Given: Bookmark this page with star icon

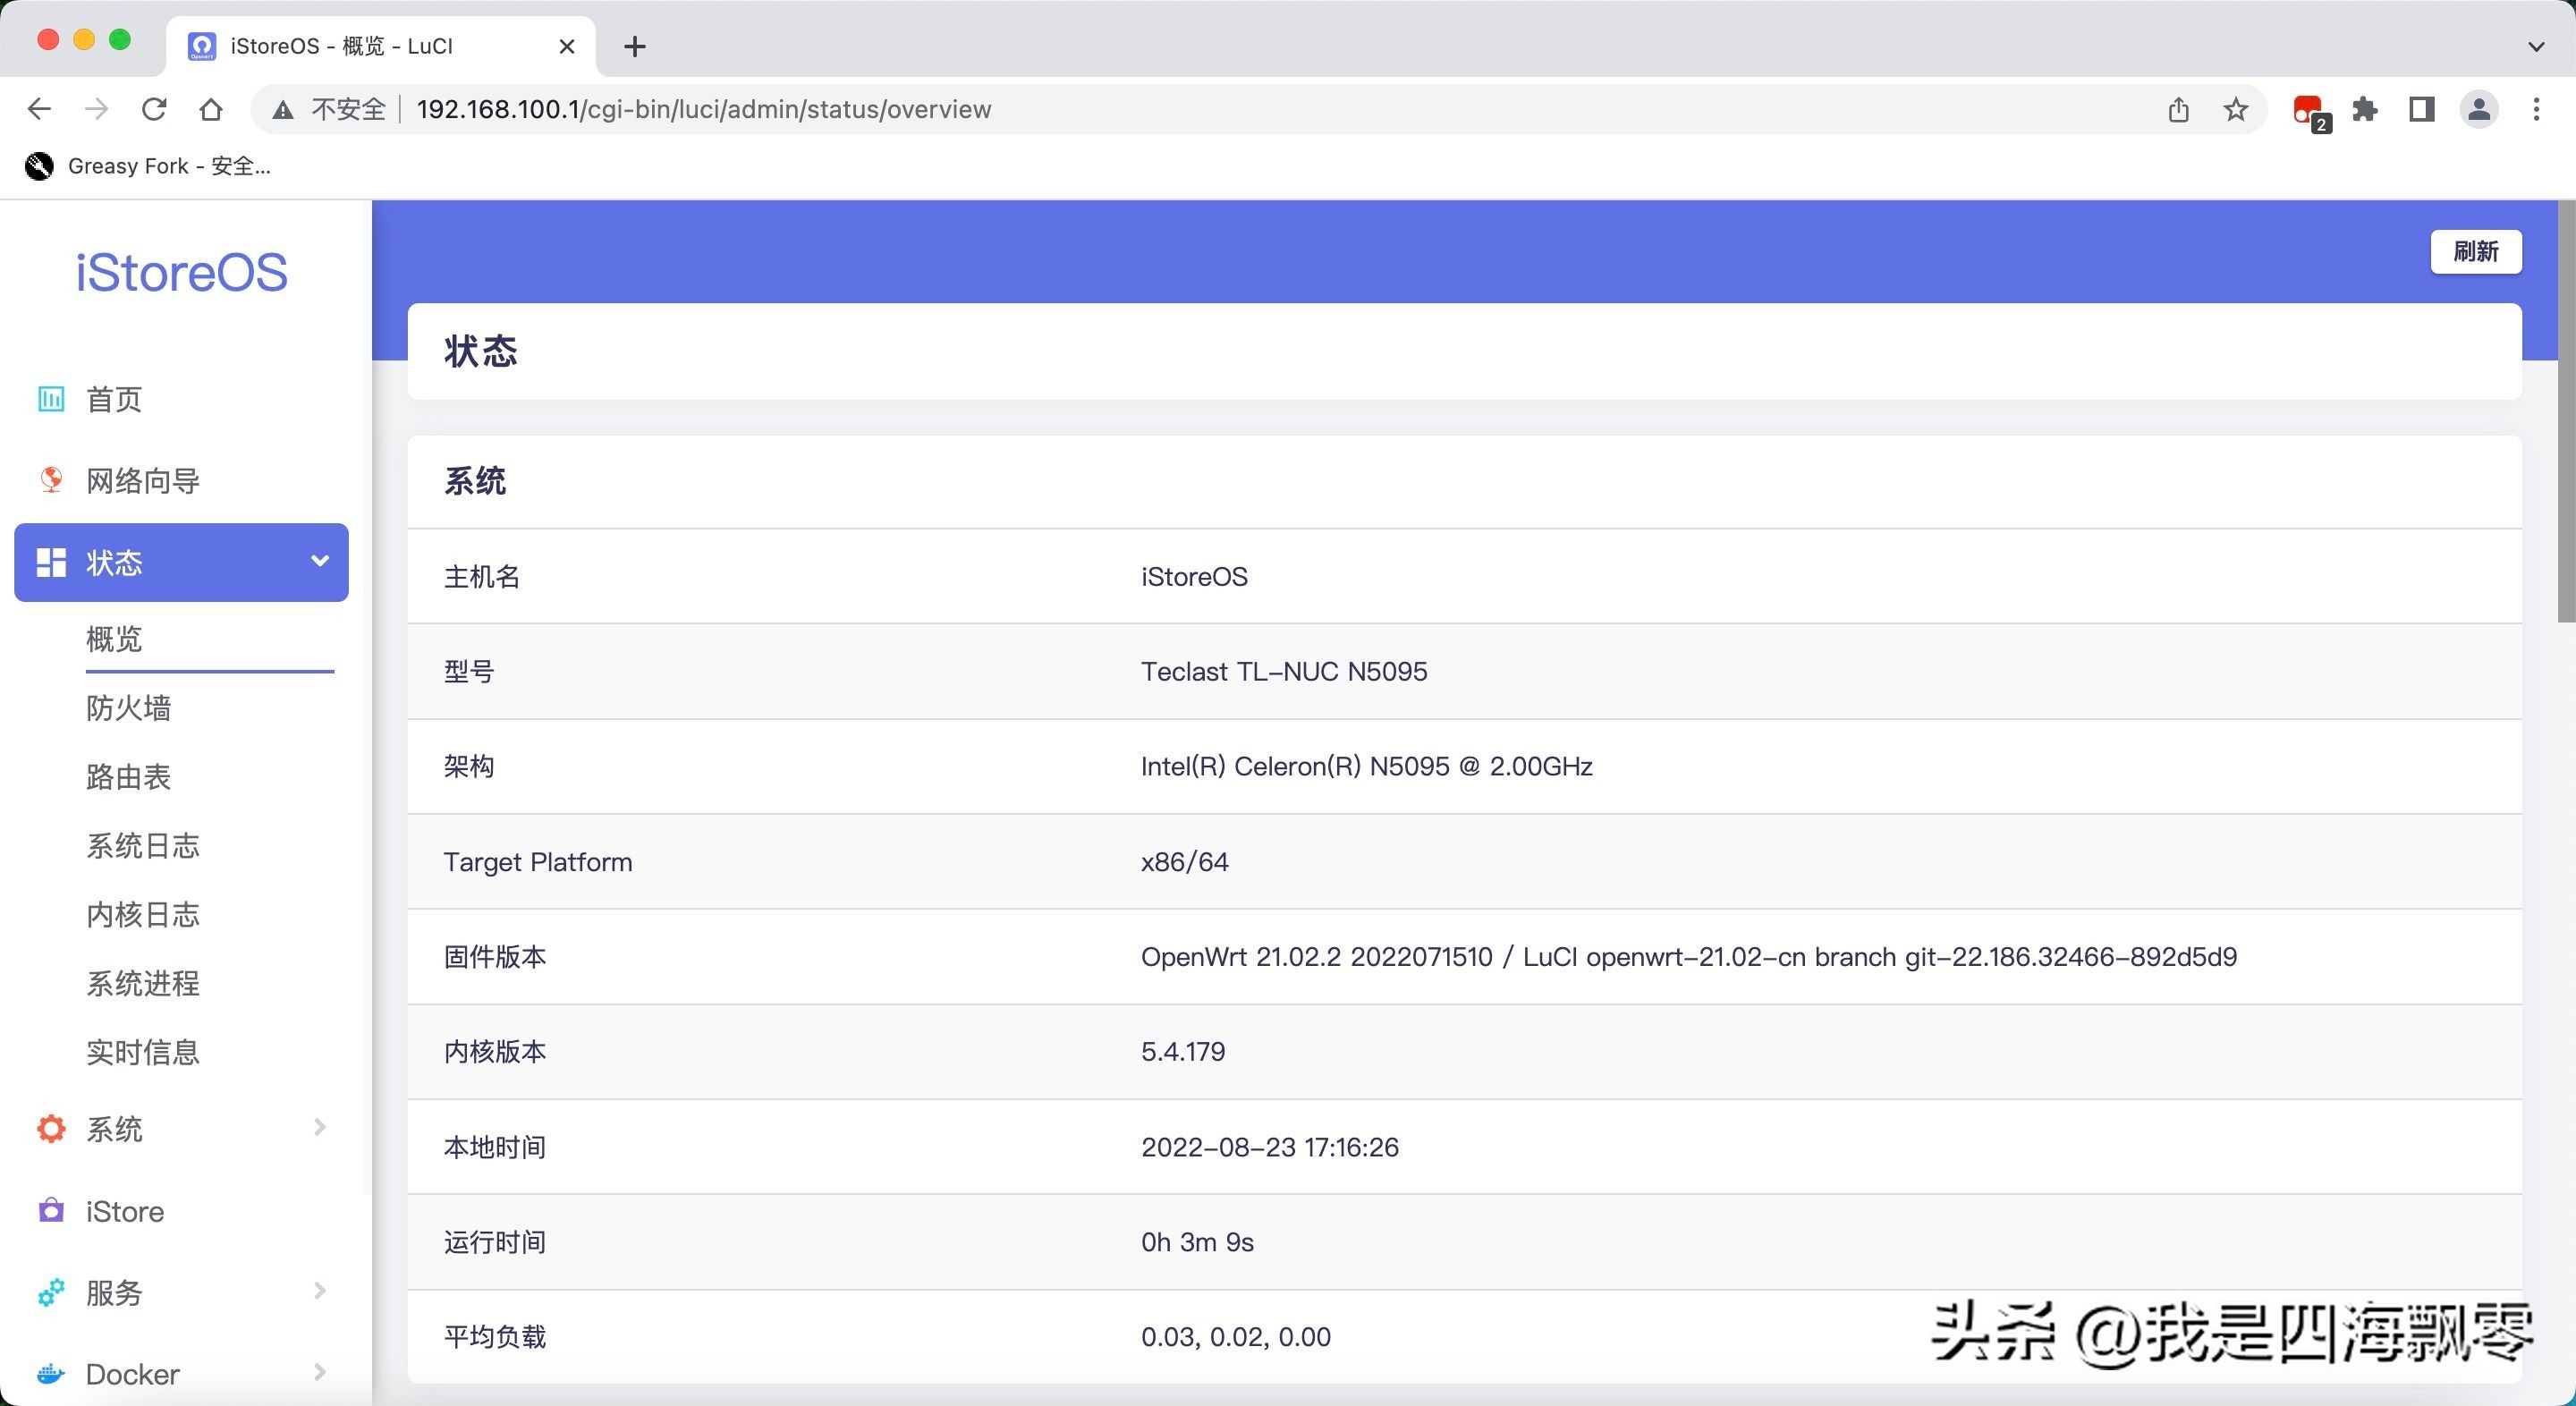Looking at the screenshot, I should (2236, 109).
